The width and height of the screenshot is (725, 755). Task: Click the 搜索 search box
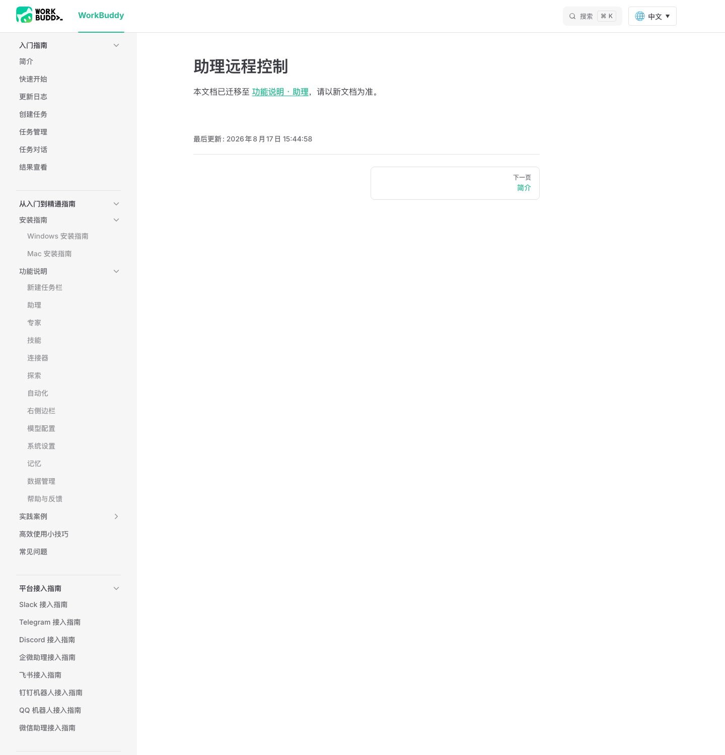[593, 16]
